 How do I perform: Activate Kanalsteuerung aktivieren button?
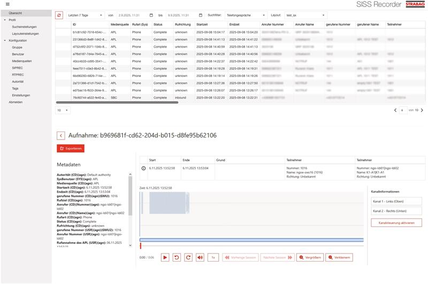coord(396,222)
